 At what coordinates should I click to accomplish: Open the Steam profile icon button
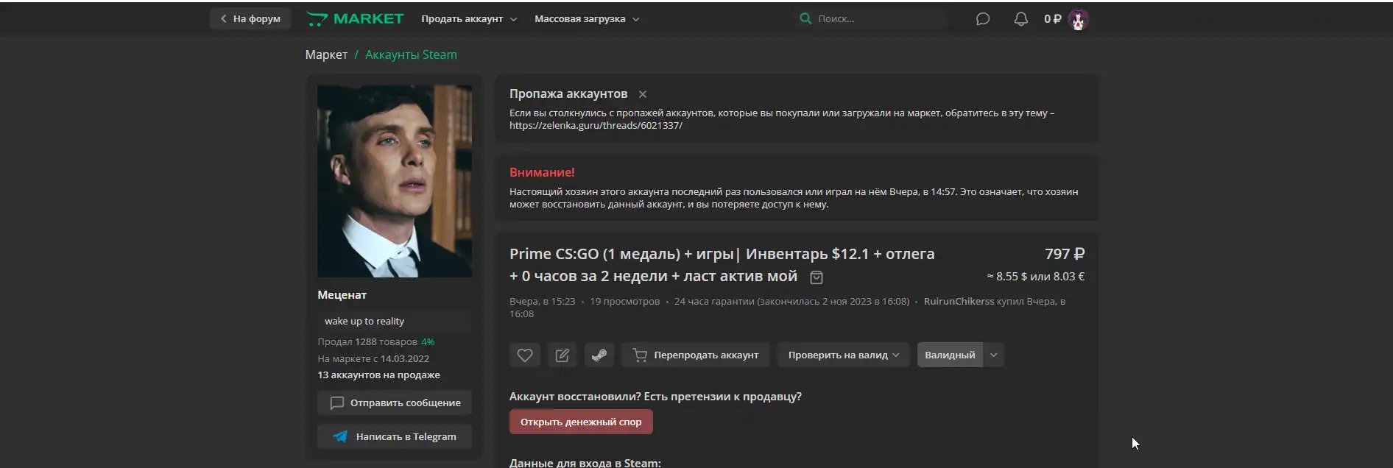599,355
